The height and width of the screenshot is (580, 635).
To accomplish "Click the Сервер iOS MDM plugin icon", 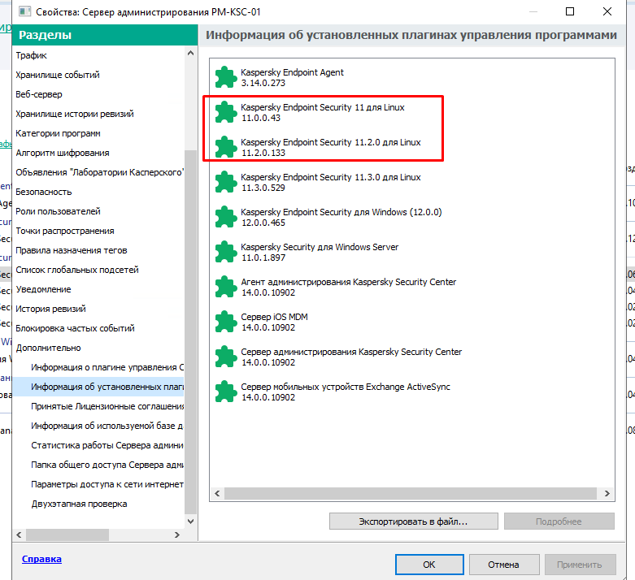I will point(225,322).
